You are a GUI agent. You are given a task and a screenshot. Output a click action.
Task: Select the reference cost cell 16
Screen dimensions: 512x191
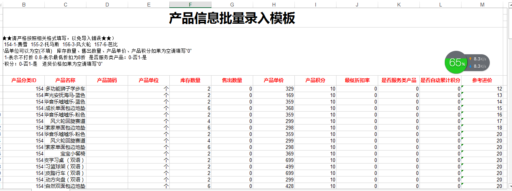(x=482, y=115)
